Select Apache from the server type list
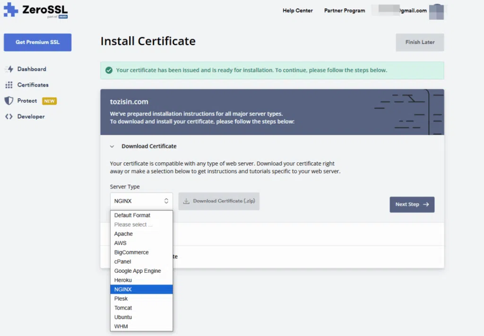 123,234
